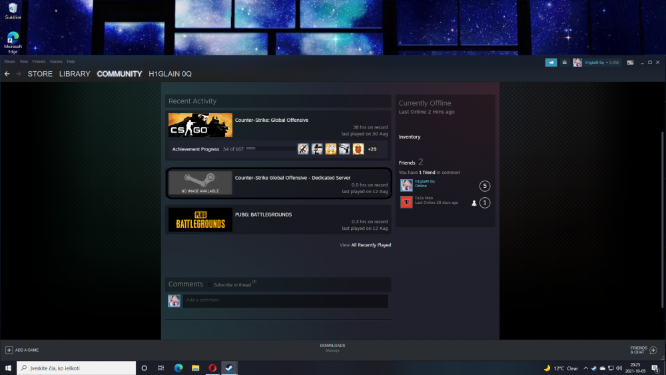Go back with the left arrow button
This screenshot has height=375, width=666.
click(7, 74)
